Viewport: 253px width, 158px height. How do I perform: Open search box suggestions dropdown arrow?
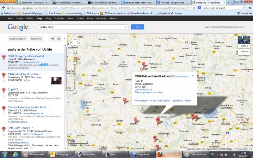click(x=126, y=27)
